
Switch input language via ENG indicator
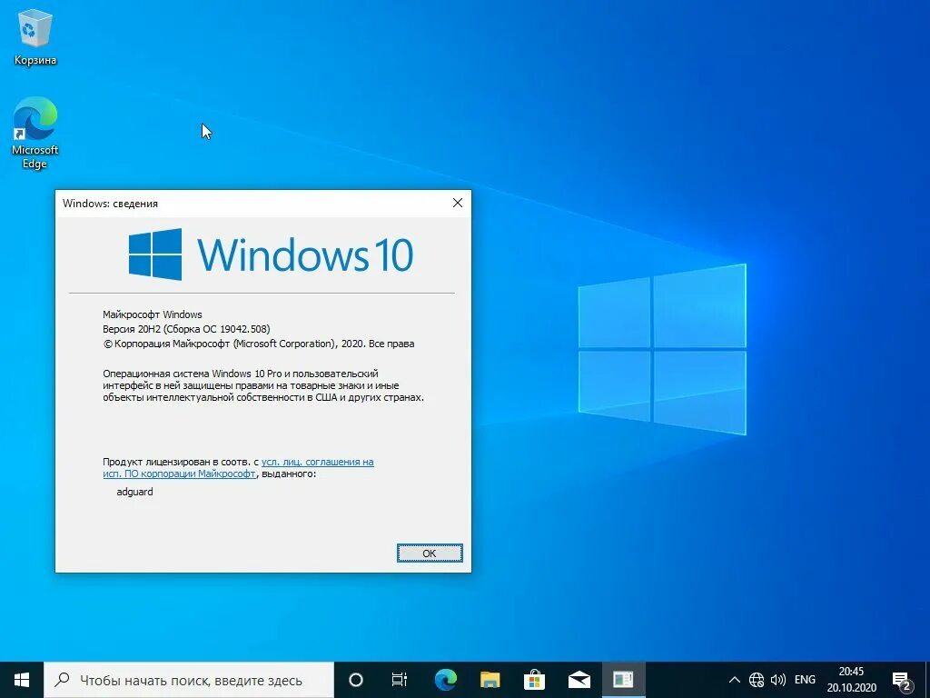[805, 680]
